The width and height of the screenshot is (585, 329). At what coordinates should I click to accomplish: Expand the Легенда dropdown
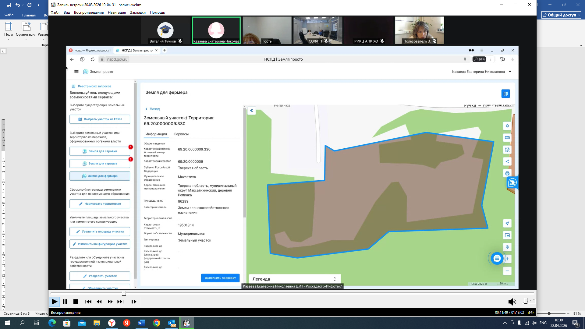[x=295, y=279]
